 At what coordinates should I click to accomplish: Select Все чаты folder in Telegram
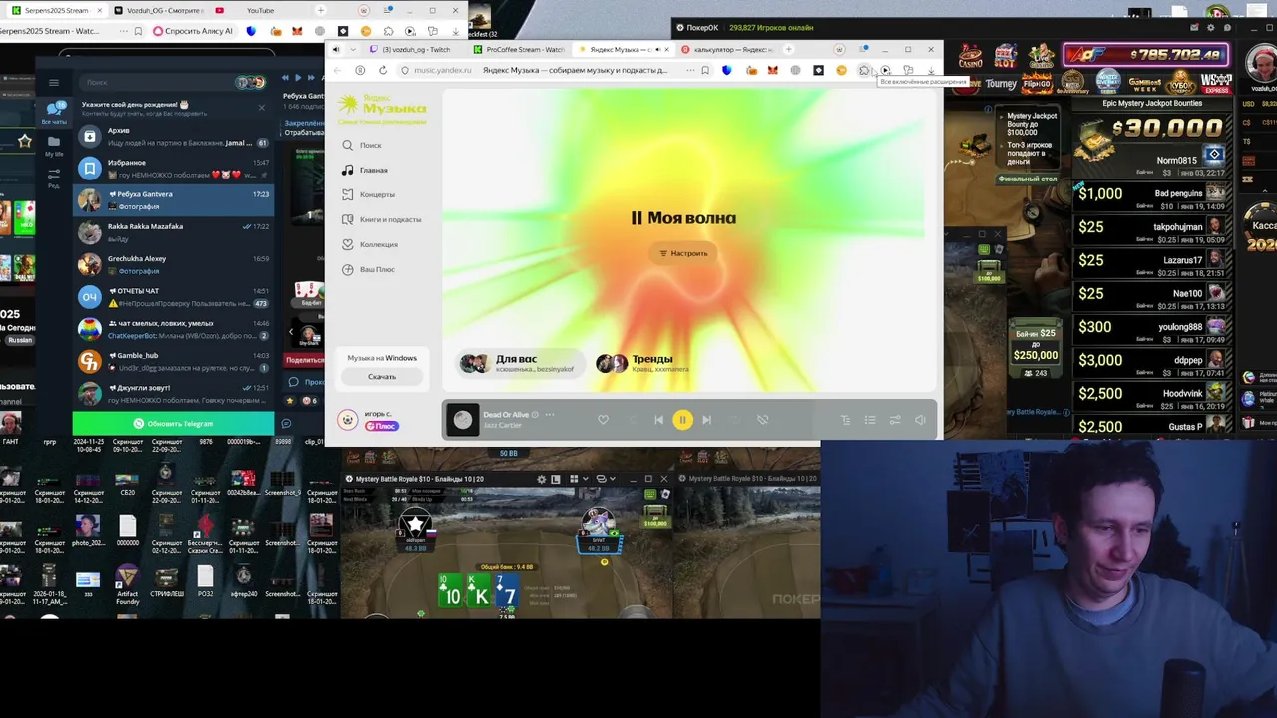pyautogui.click(x=54, y=112)
